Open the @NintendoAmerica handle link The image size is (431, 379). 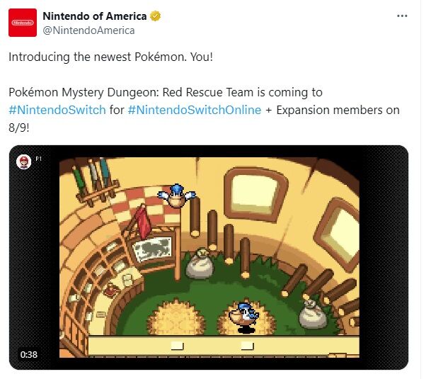click(88, 30)
